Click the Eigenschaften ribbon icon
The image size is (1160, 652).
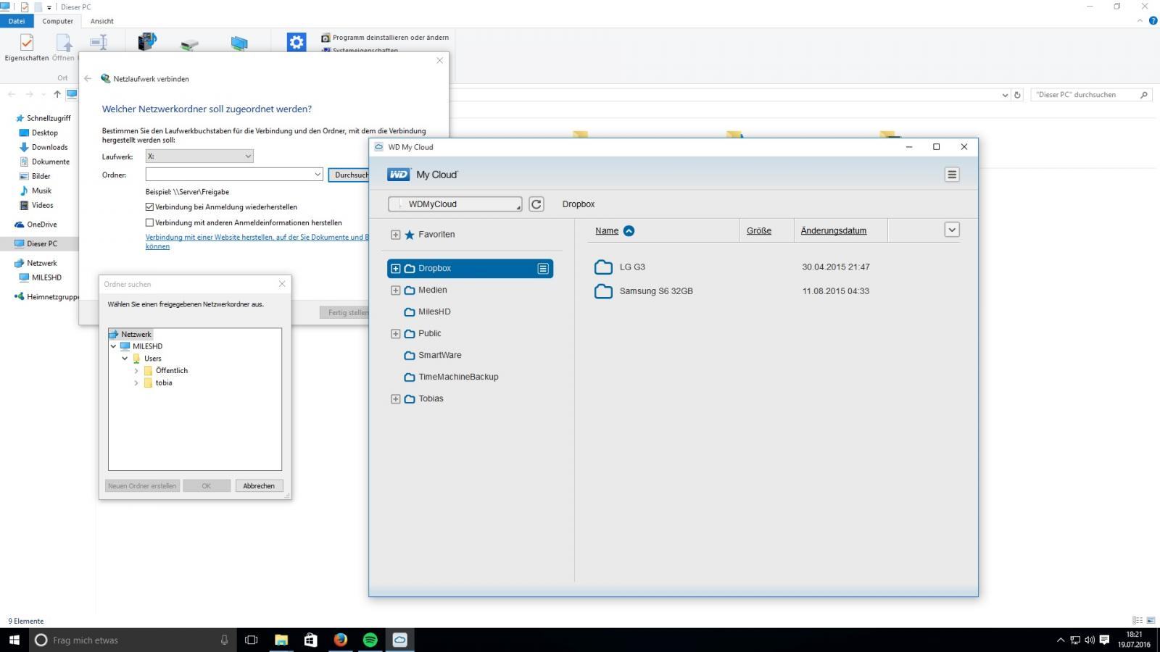click(x=27, y=43)
